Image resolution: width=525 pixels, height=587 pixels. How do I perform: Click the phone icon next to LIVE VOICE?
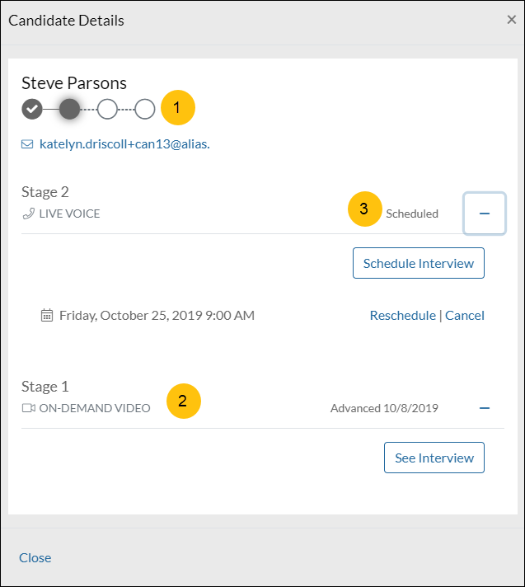coord(28,214)
